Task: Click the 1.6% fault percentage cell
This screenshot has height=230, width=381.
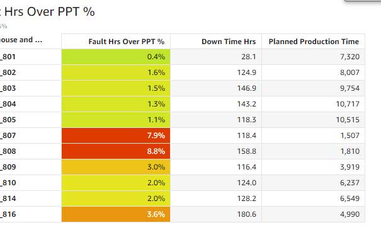Action: (x=116, y=72)
